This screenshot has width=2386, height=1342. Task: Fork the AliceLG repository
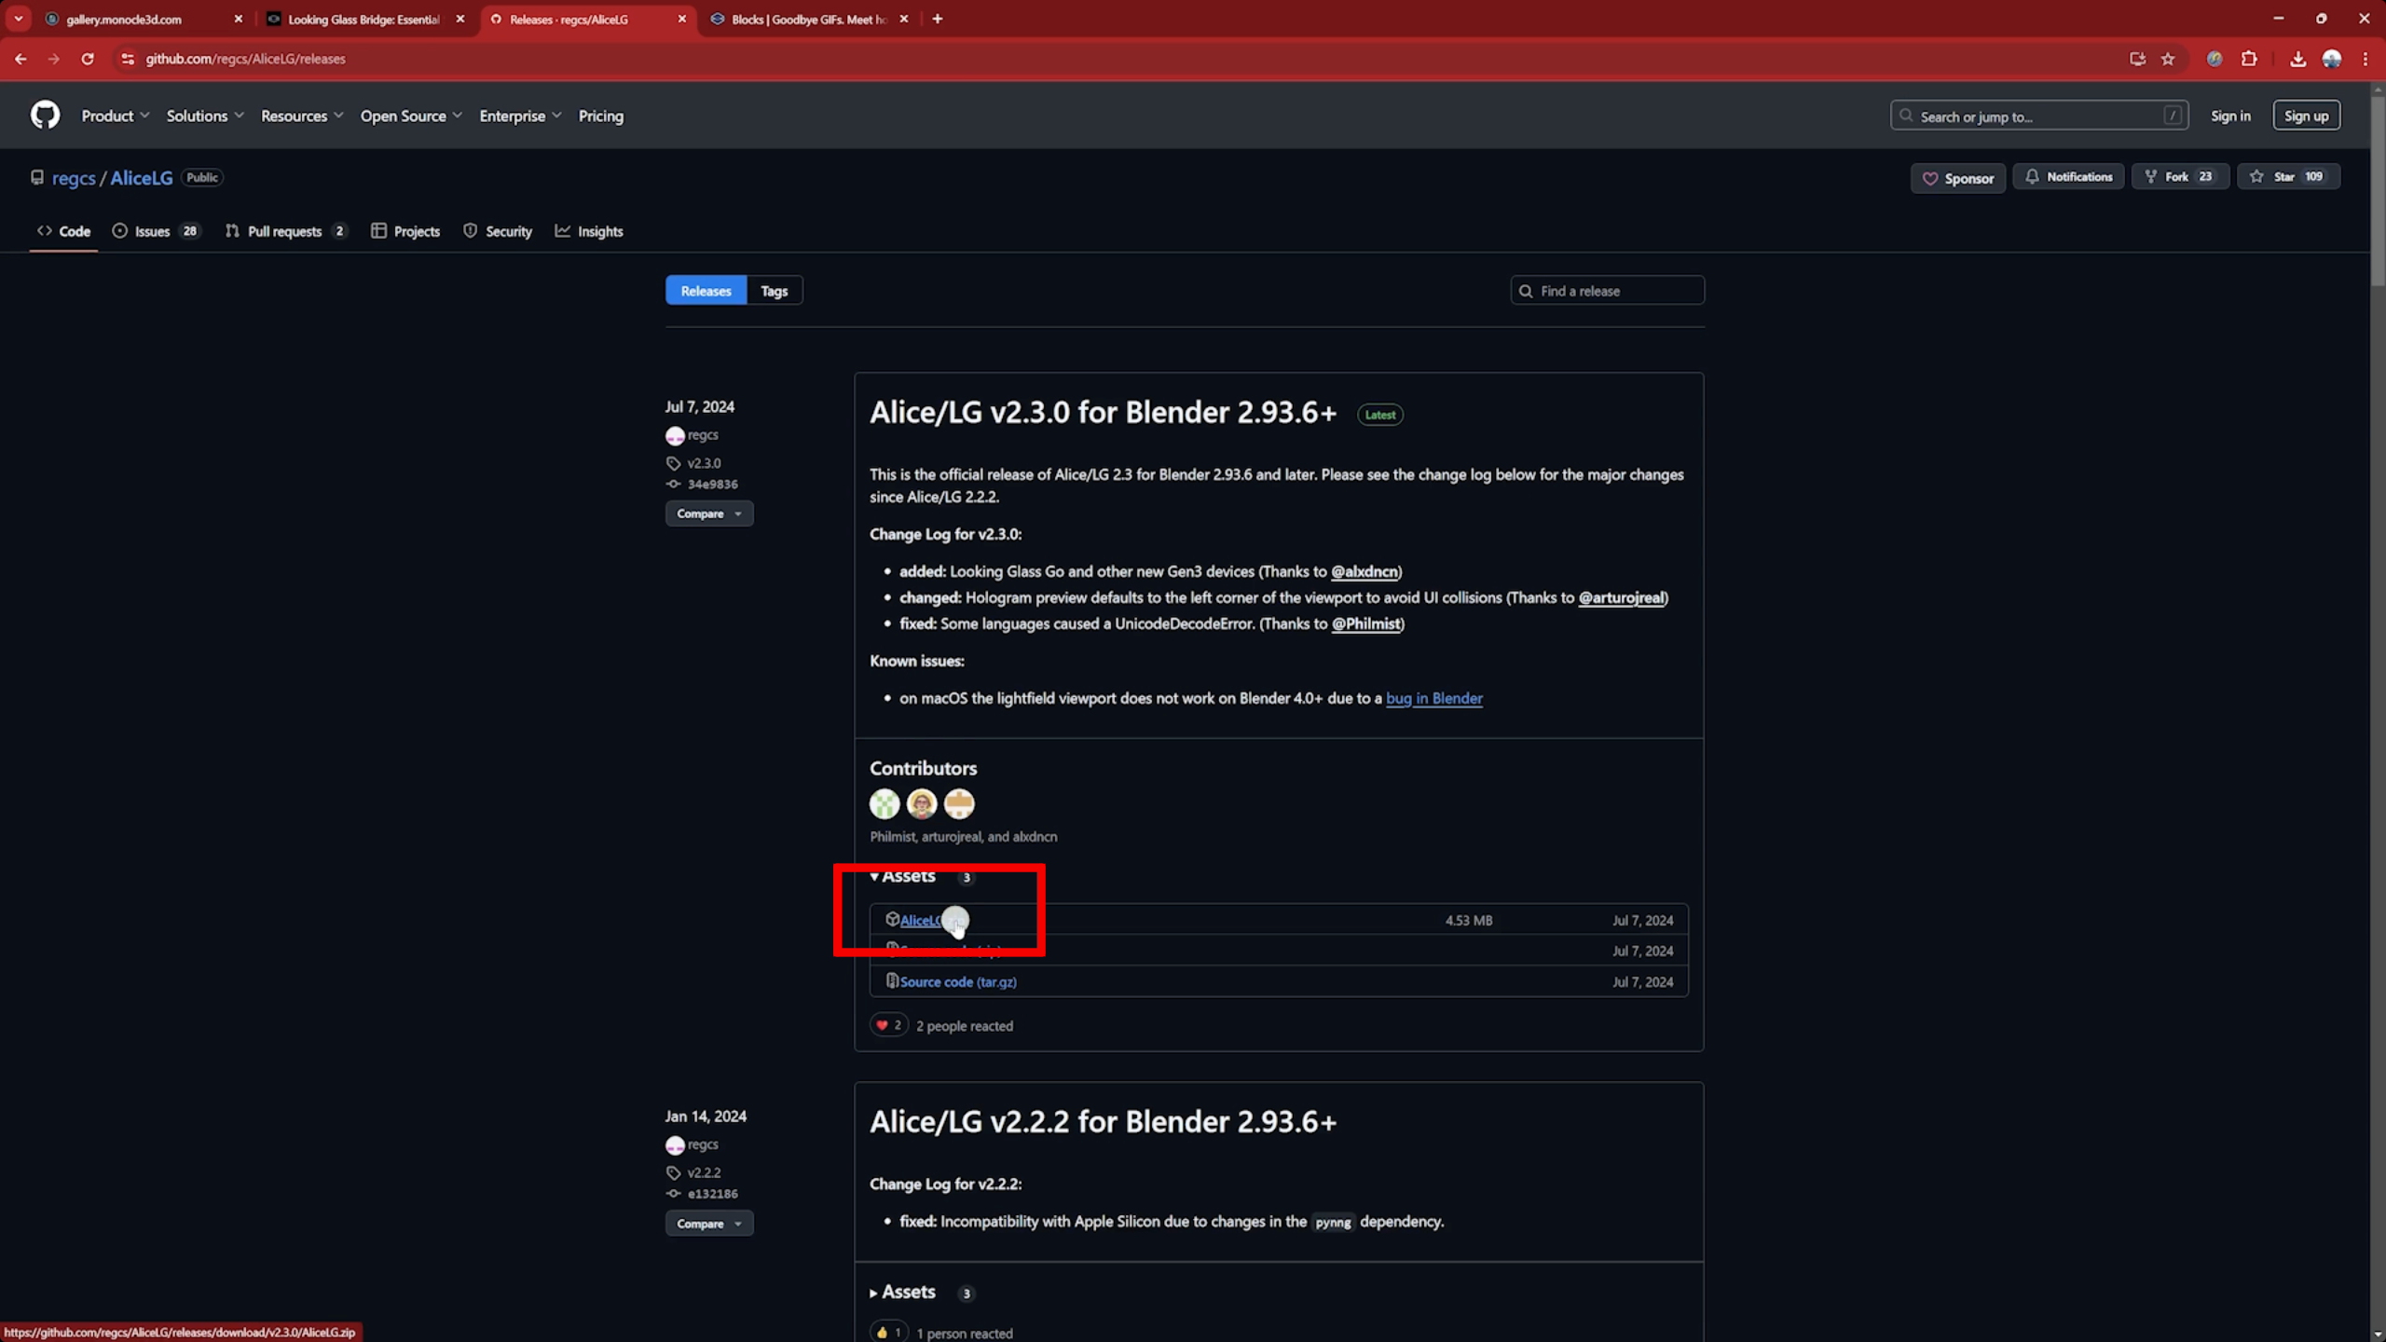pyautogui.click(x=2180, y=176)
